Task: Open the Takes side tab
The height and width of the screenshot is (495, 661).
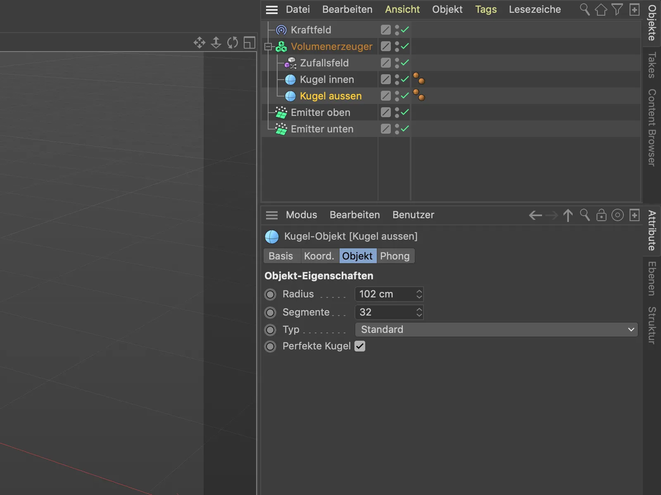Action: [x=652, y=65]
